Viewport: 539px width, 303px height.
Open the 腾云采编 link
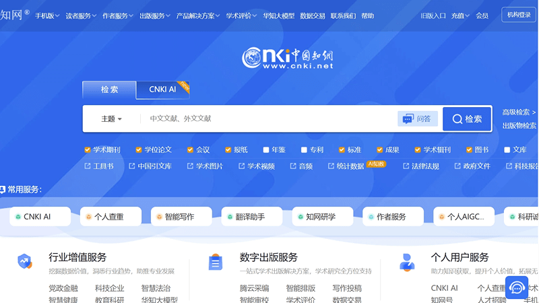tap(255, 288)
